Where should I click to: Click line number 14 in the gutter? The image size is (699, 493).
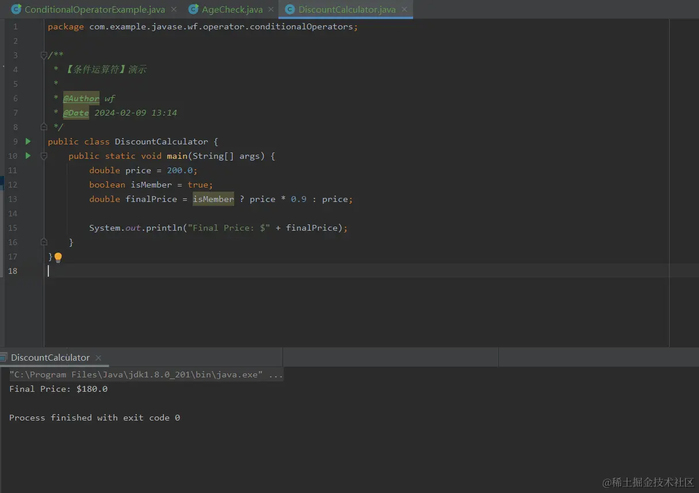coord(13,213)
